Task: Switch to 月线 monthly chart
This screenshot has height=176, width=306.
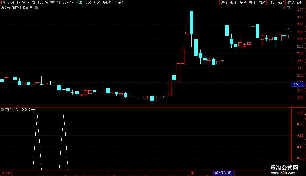Action: (x=97, y=2)
